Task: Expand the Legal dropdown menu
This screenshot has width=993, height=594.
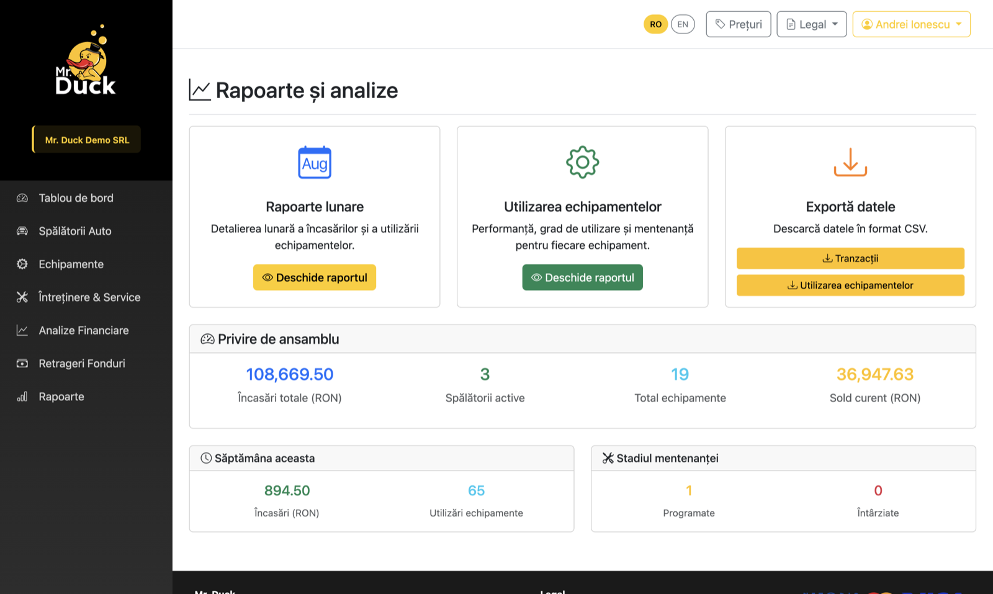Action: [x=812, y=24]
